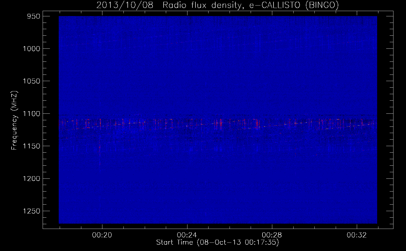The width and height of the screenshot is (406, 251).
Task: Click the 950 frequency axis label
Action: 34,16
